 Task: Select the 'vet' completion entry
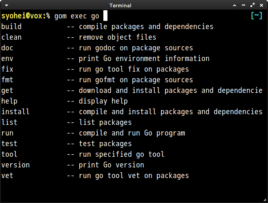[x=7, y=176]
